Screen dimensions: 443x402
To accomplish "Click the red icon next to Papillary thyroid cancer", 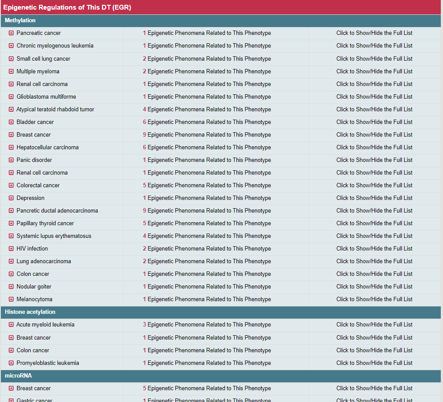I will 11,223.
